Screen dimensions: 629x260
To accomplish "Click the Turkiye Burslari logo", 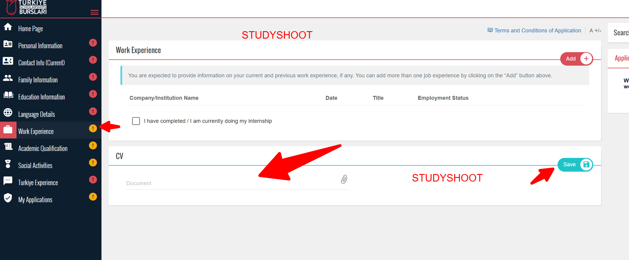I will (27, 7).
